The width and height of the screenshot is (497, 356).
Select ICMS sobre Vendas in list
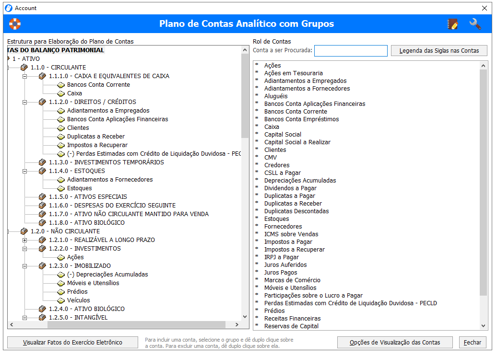coord(291,234)
